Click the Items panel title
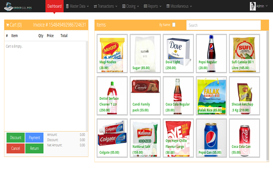 [x=101, y=25]
